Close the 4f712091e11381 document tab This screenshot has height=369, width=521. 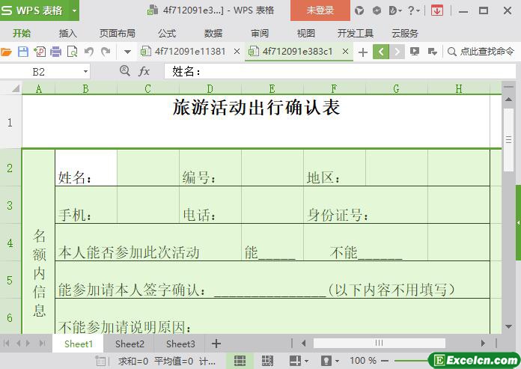(237, 52)
